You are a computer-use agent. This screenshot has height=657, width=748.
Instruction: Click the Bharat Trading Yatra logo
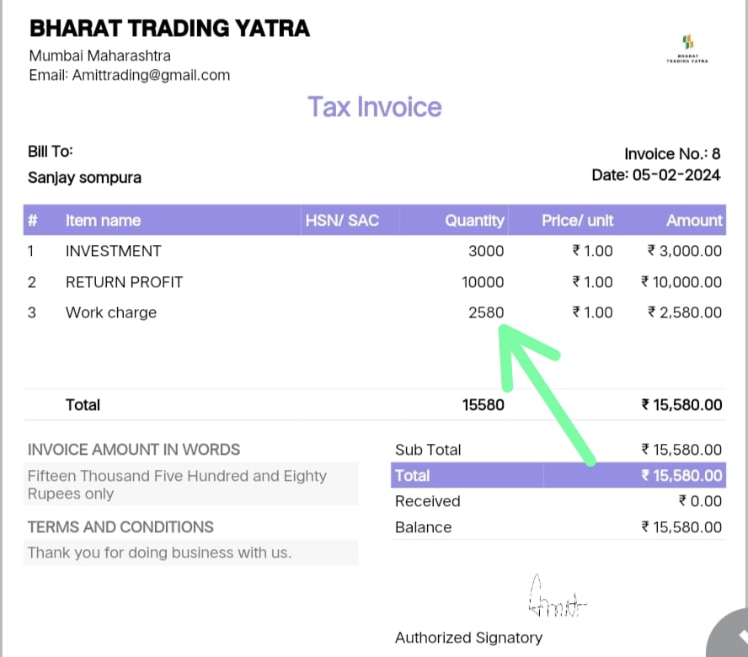point(687,48)
